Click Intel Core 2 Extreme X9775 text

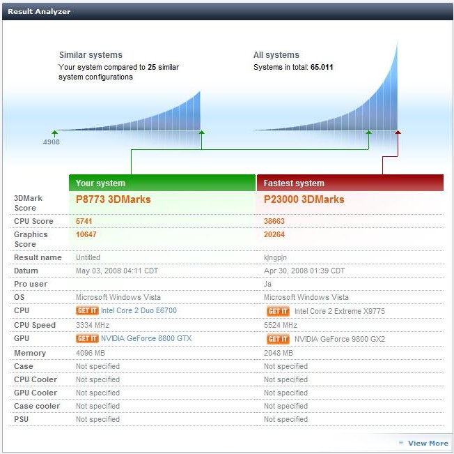(x=340, y=311)
